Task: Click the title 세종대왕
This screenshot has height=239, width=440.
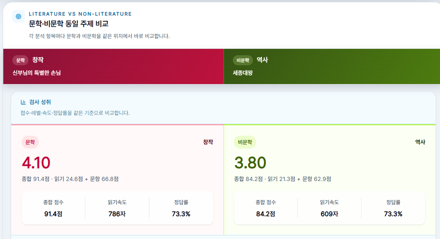Action: coord(243,73)
